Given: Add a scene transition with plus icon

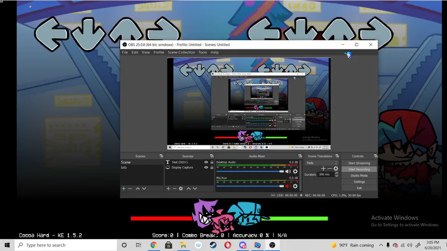Looking at the screenshot, I should (x=323, y=169).
